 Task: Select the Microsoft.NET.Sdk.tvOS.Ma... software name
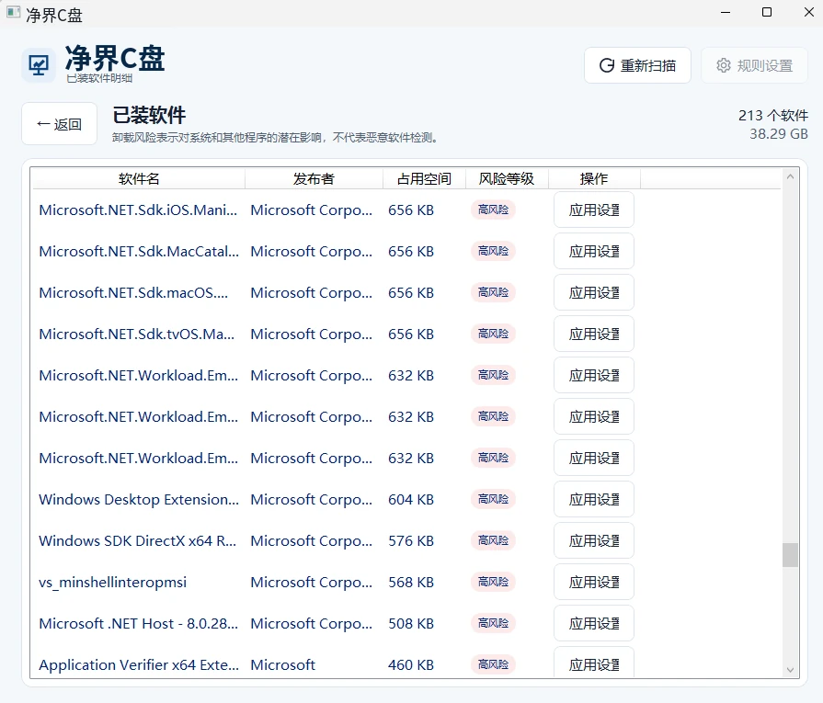[x=136, y=334]
